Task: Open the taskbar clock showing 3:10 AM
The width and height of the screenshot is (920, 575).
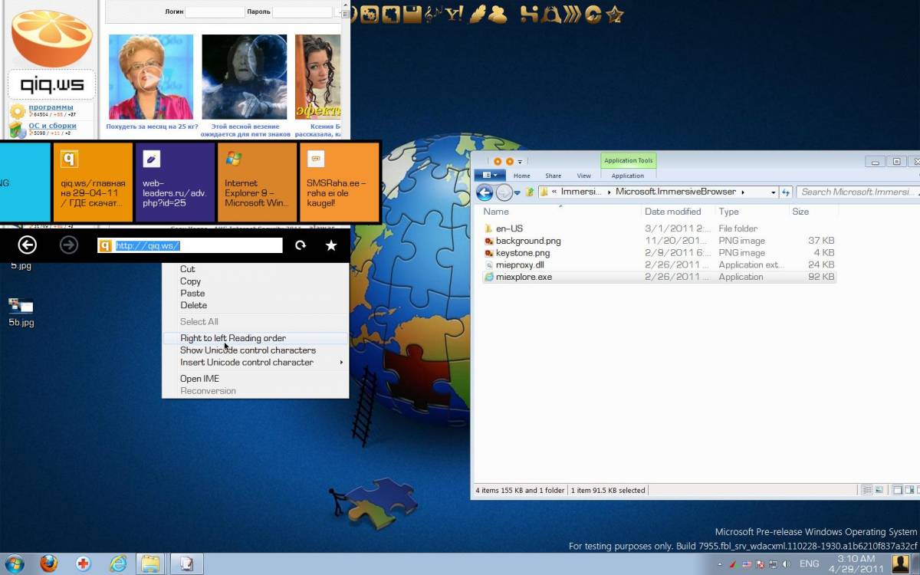Action: click(856, 564)
